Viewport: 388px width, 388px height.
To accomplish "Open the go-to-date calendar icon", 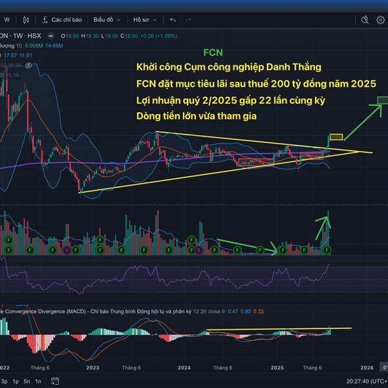I will tap(55, 381).
